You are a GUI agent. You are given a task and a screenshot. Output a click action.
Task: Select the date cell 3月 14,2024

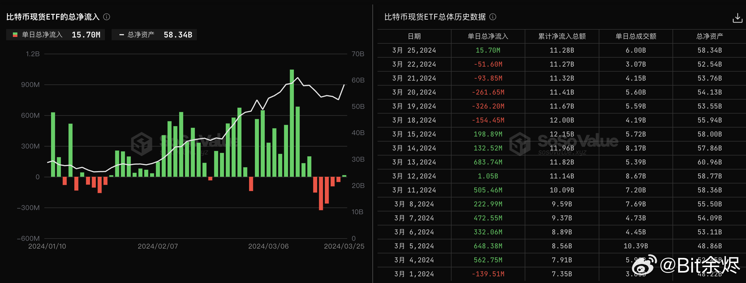tap(414, 148)
